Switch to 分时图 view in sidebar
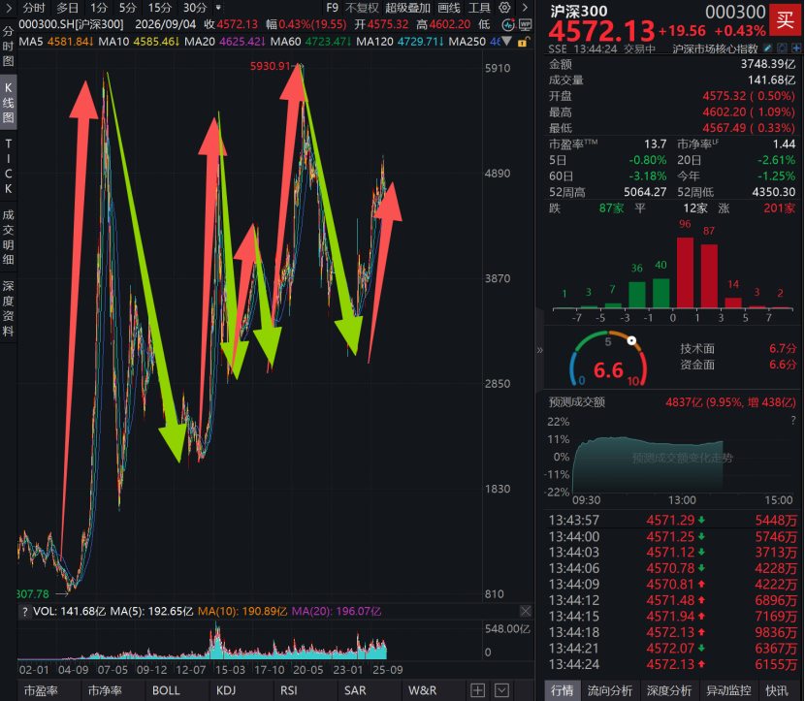Viewport: 805px width, 701px height. tap(8, 47)
